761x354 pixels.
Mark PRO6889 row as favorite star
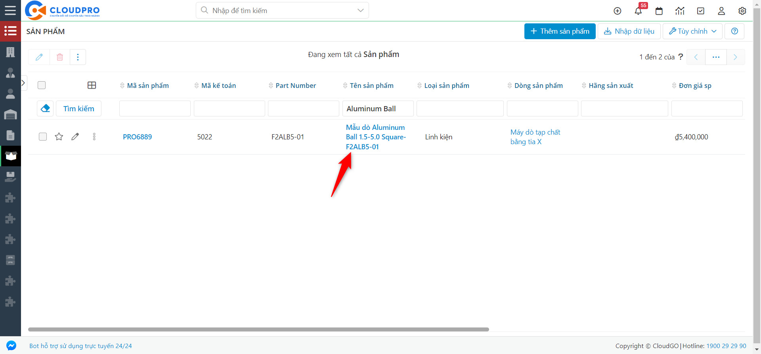59,137
